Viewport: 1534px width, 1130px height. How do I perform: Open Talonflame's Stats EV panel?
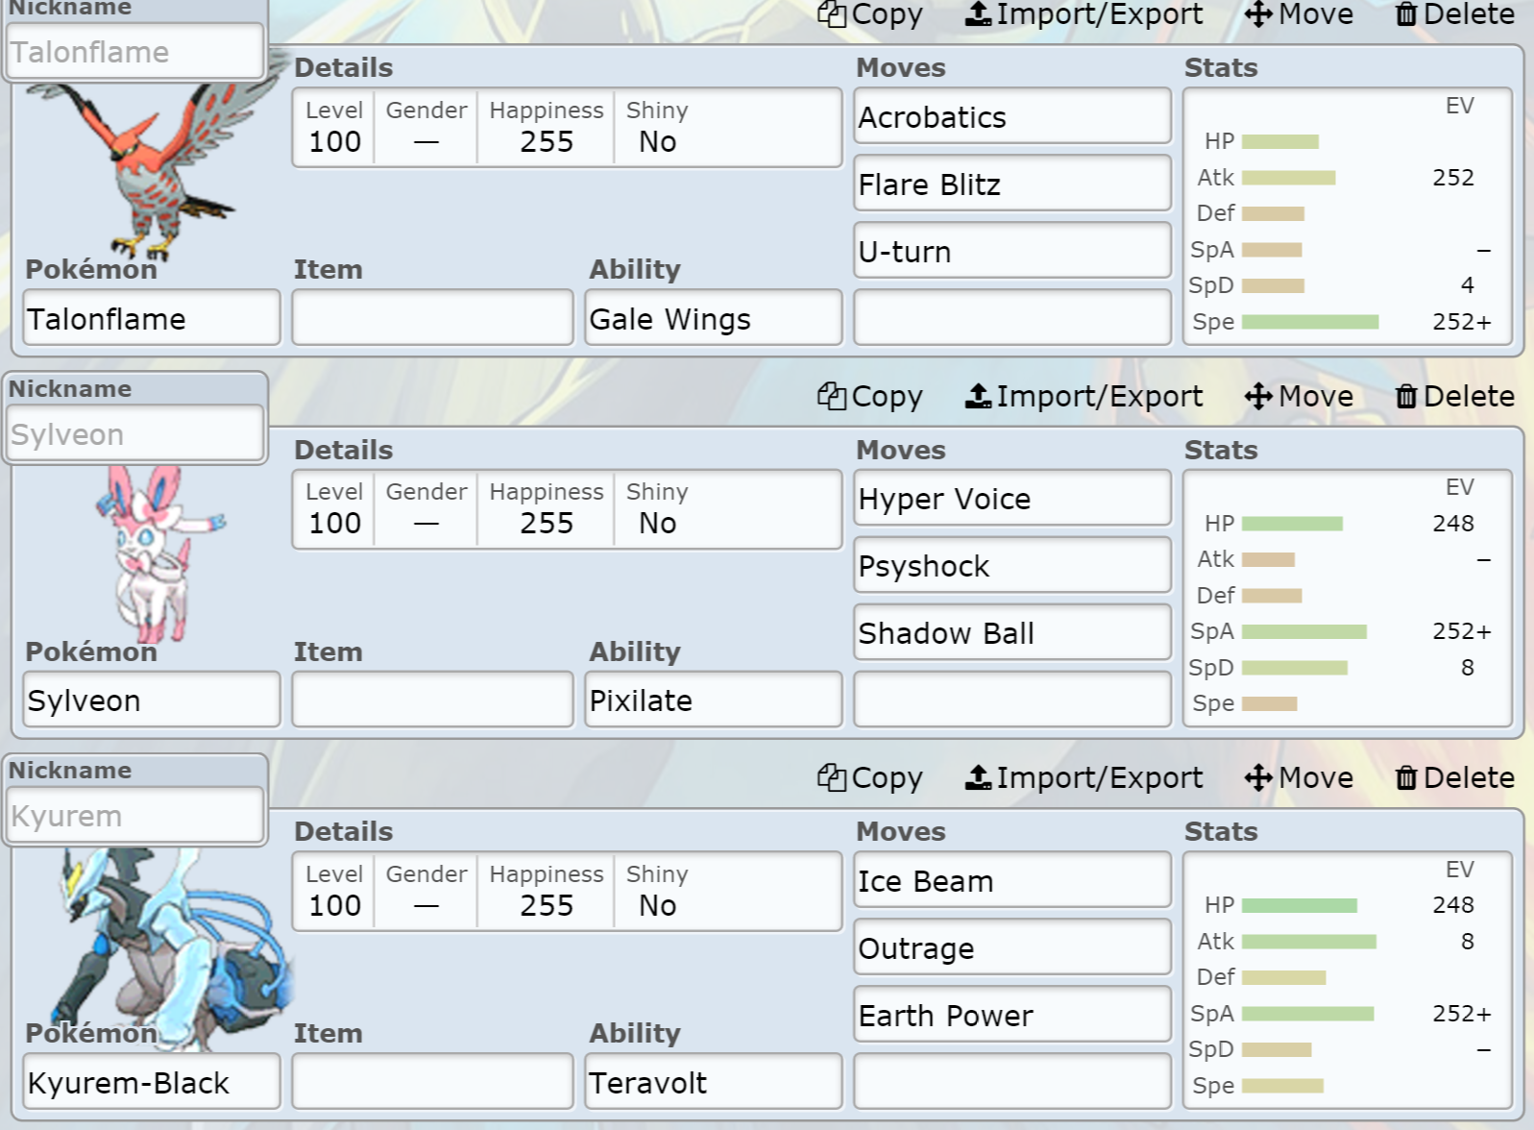(x=1348, y=216)
